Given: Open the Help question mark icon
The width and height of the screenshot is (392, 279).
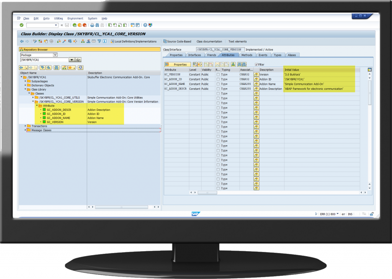Looking at the screenshot, I should (145, 25).
